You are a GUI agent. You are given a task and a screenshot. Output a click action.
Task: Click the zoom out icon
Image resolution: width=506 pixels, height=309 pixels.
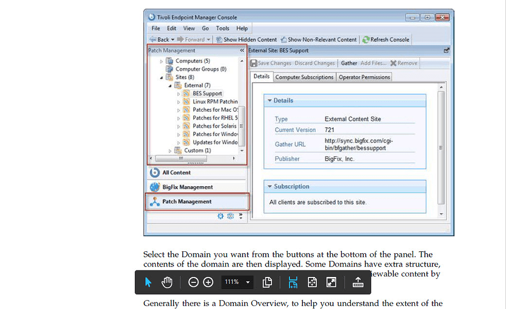pyautogui.click(x=193, y=282)
